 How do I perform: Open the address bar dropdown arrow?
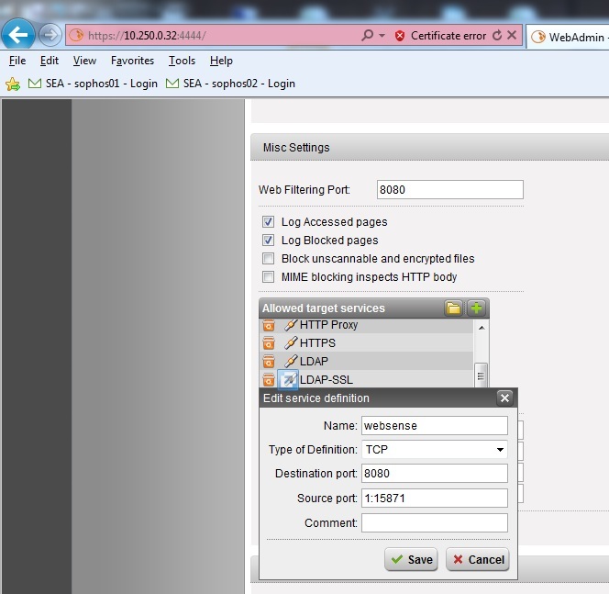tap(382, 36)
